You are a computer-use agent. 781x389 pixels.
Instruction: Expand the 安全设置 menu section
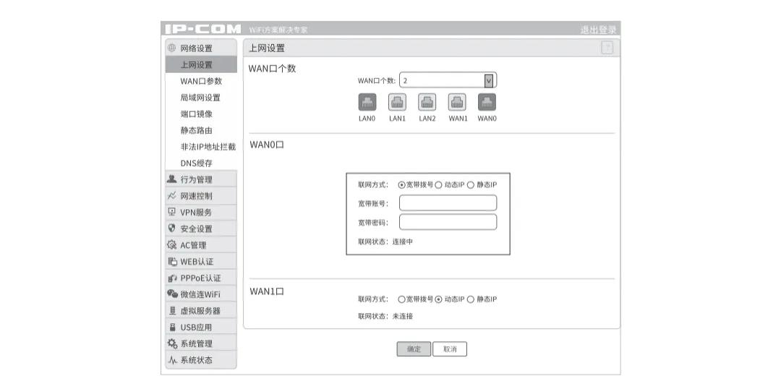[201, 228]
